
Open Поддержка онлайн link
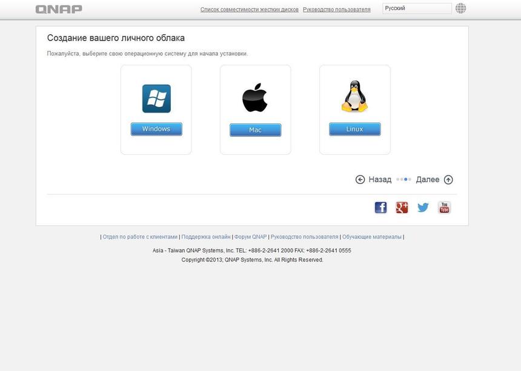(206, 237)
